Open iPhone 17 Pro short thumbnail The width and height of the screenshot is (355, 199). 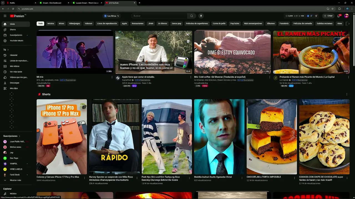[62, 137]
